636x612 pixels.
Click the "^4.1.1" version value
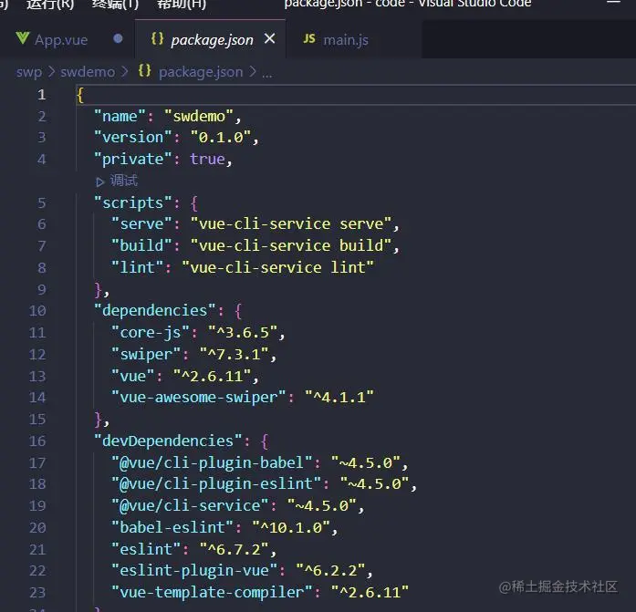339,398
